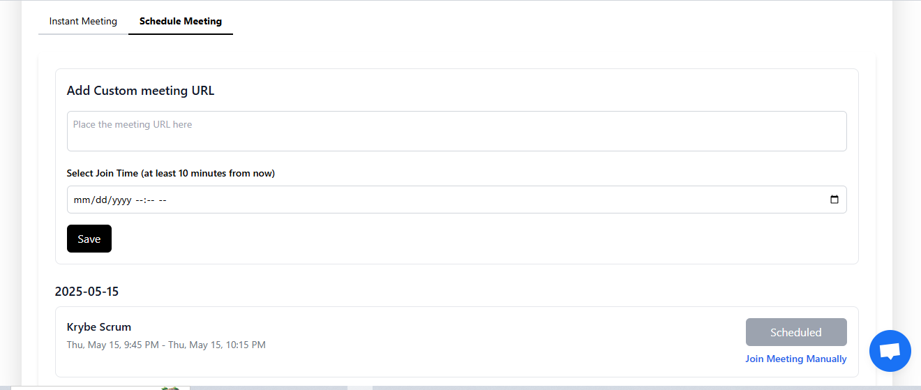The width and height of the screenshot is (921, 390).
Task: Select the hour segment in join time
Action: tap(139, 200)
